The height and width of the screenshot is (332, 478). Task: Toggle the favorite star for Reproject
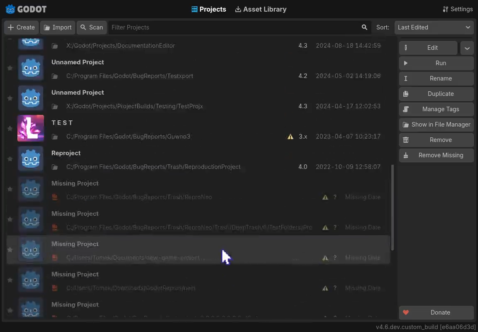pyautogui.click(x=10, y=159)
